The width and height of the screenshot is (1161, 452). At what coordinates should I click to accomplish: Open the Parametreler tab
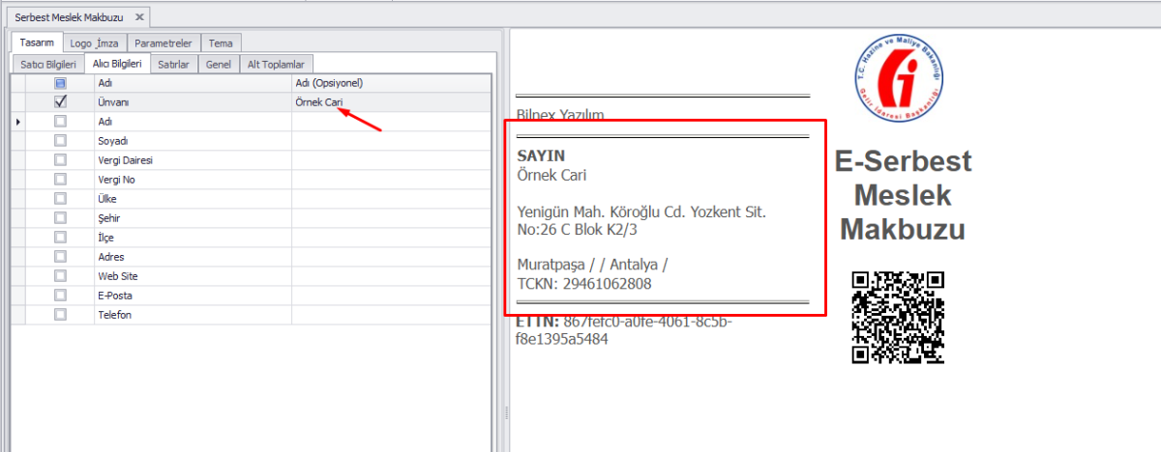click(x=164, y=43)
